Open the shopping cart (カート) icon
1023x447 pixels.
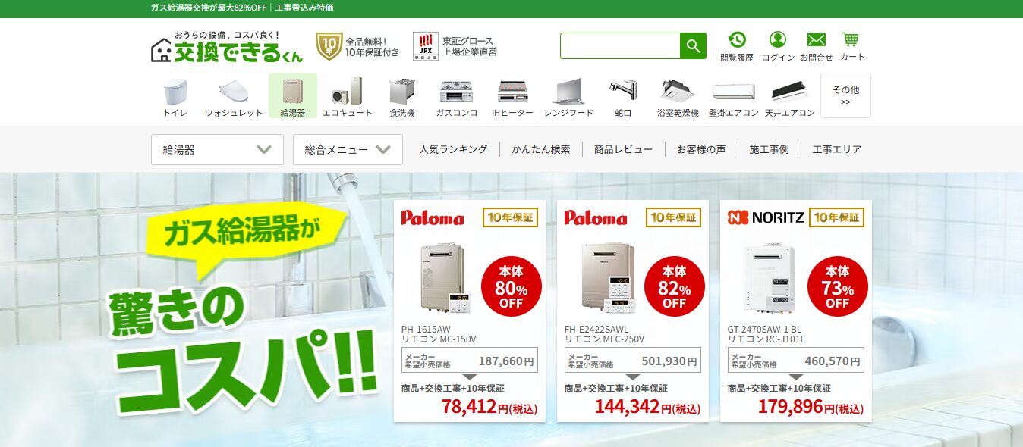[x=851, y=46]
